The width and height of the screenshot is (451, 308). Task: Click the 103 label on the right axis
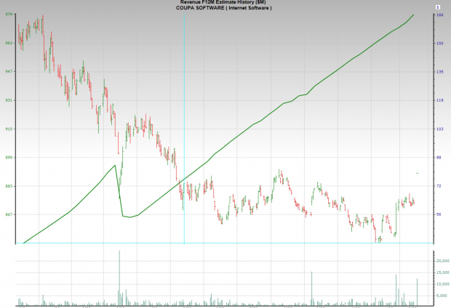coord(439,129)
